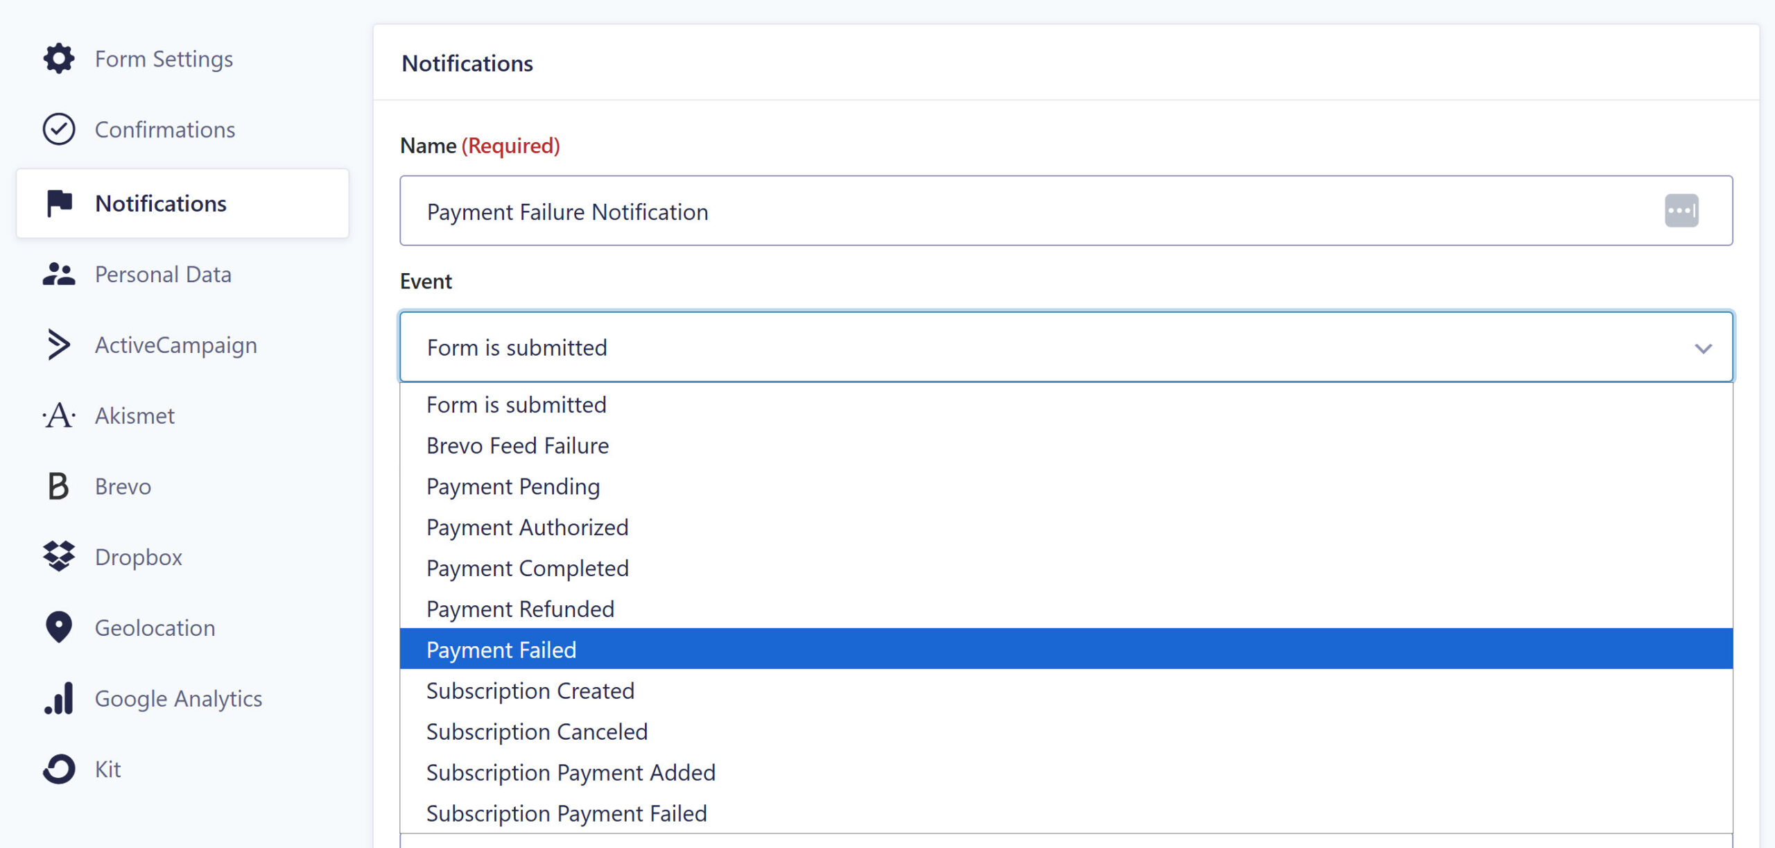The width and height of the screenshot is (1775, 848).
Task: Choose 'Payment Completed' event option
Action: point(1066,568)
